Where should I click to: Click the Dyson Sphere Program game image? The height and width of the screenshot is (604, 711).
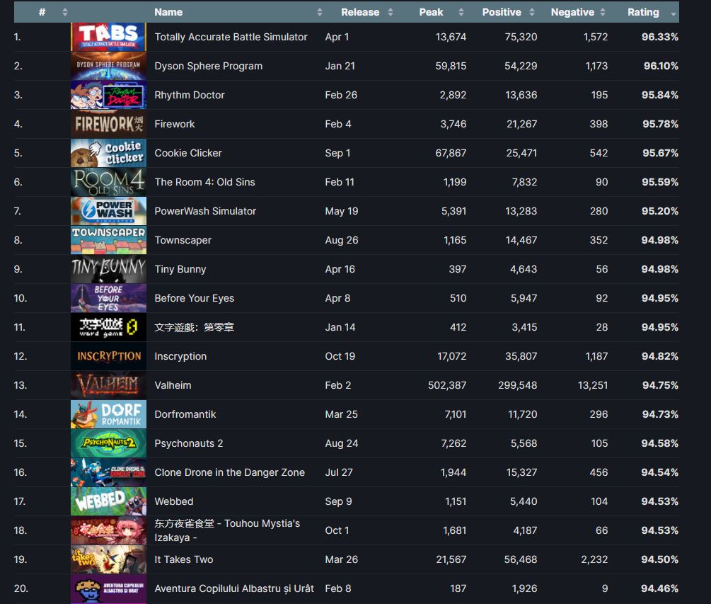pyautogui.click(x=108, y=66)
